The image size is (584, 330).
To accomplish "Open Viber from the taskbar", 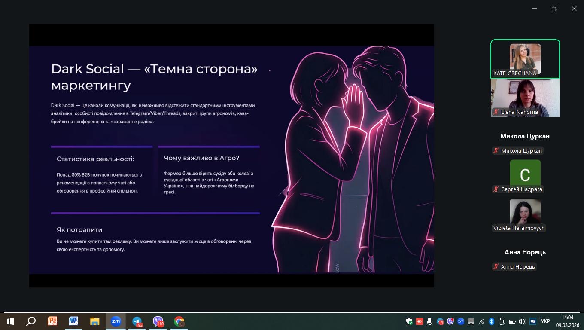I will pyautogui.click(x=158, y=321).
